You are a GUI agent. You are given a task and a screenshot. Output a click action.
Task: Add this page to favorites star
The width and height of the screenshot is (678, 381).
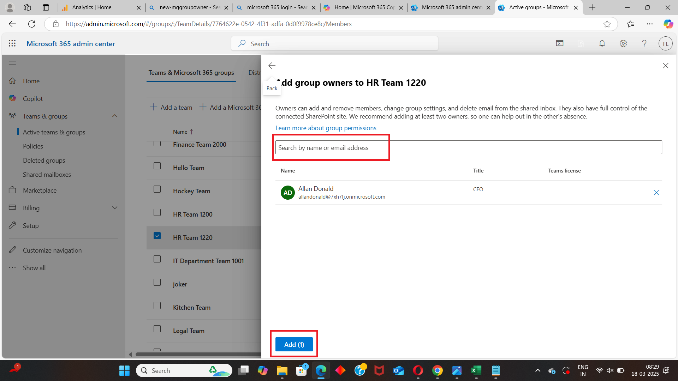click(607, 24)
